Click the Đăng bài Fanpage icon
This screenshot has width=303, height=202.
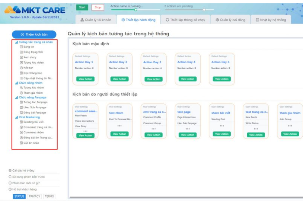pos(21,112)
